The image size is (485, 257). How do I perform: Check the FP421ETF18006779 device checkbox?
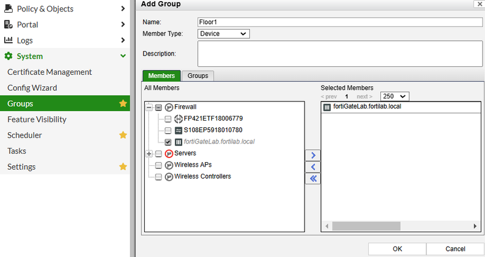pos(168,118)
